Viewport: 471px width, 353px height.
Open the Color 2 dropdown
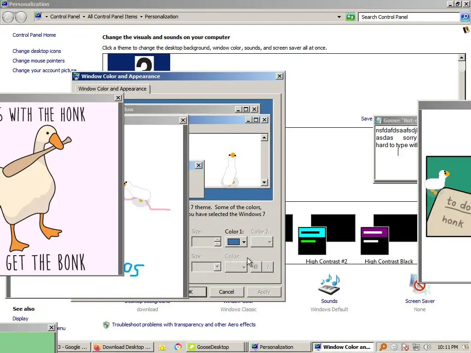[262, 242]
